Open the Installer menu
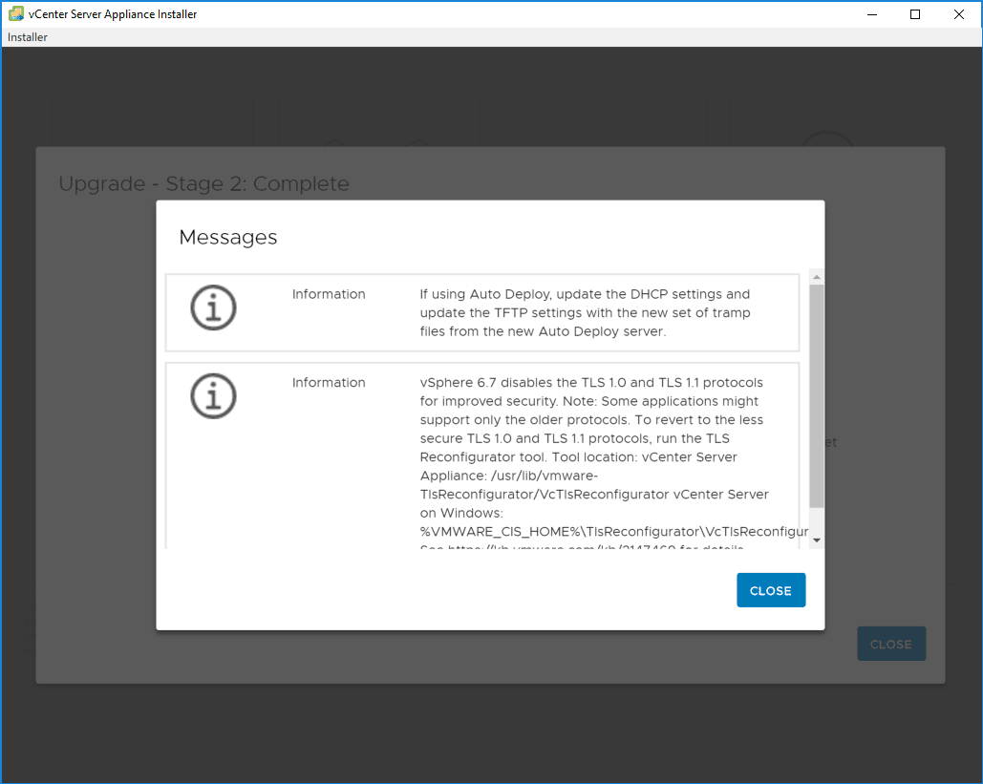The image size is (983, 784). [x=28, y=37]
